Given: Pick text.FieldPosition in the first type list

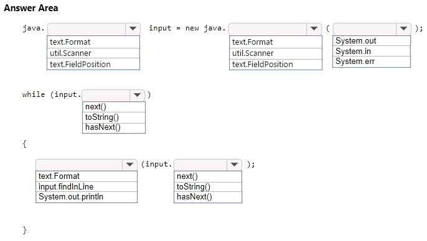Looking at the screenshot, I should click(x=93, y=65).
